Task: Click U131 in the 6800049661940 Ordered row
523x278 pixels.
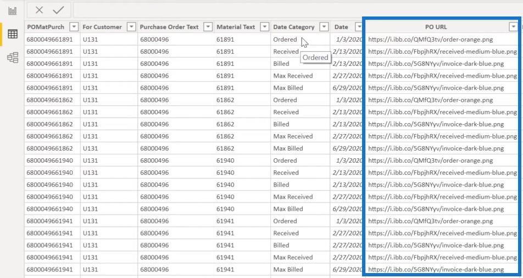Action: coord(91,160)
